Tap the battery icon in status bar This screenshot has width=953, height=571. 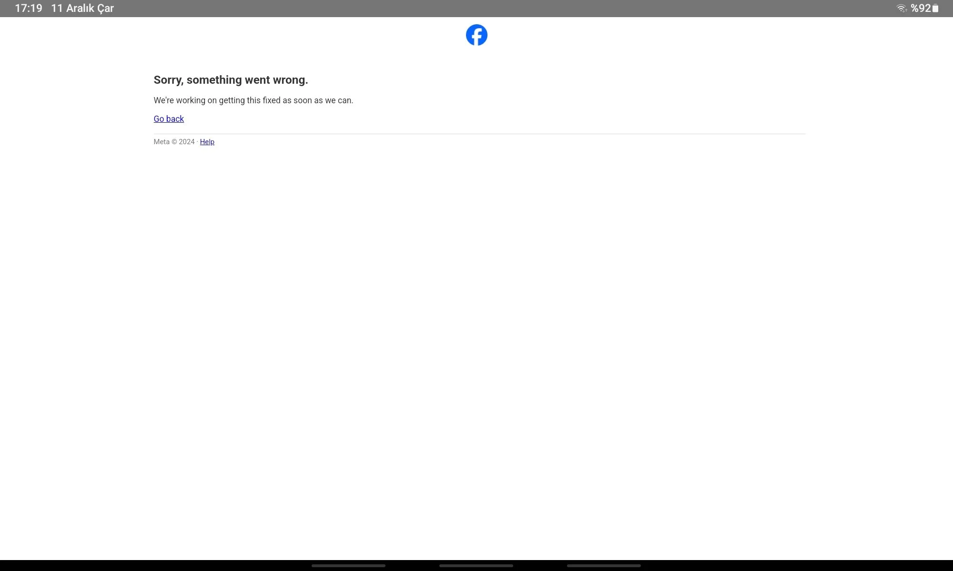pos(935,8)
